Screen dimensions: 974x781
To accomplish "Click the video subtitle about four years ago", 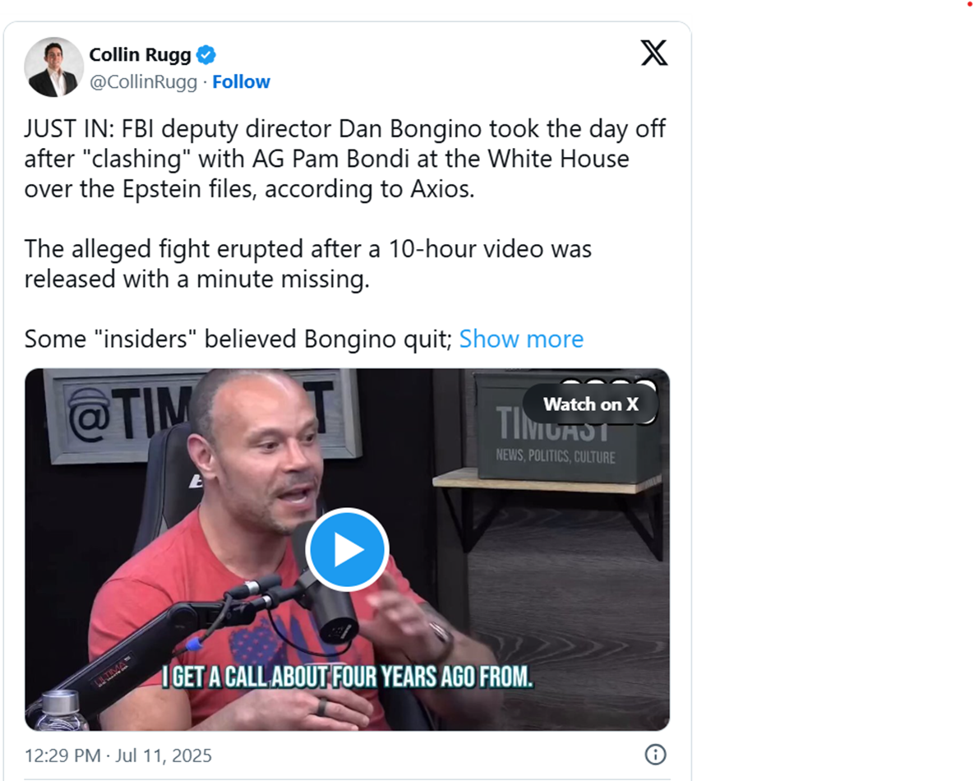I will click(x=347, y=677).
